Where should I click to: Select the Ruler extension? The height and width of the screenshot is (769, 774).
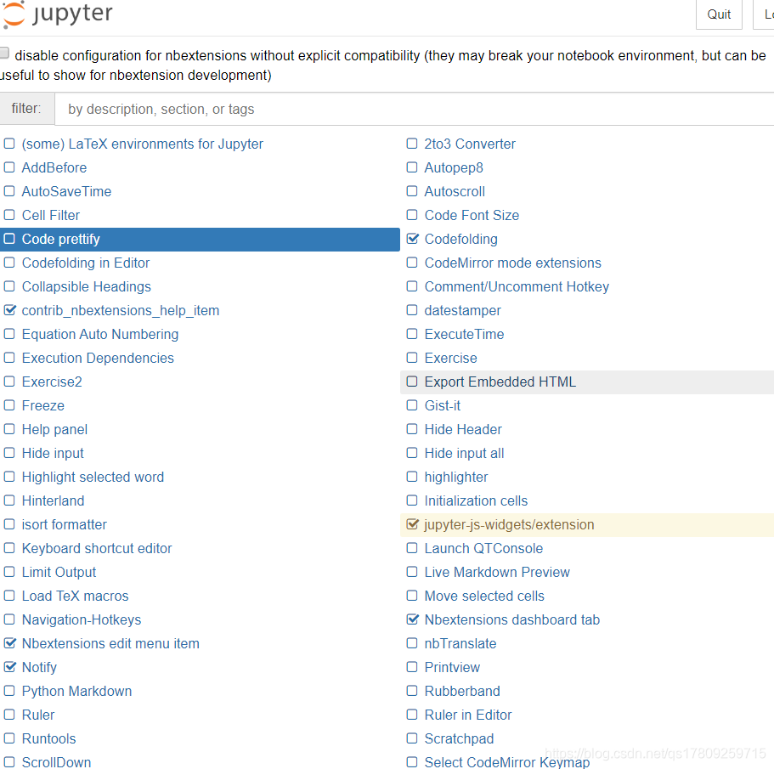38,715
